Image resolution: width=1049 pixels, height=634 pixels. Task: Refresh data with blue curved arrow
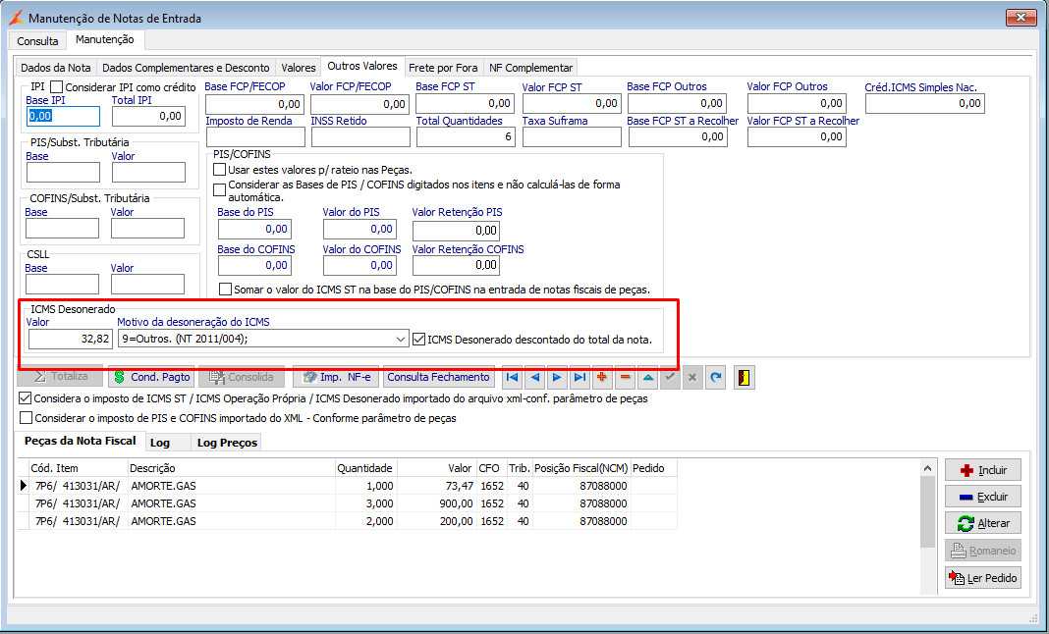pyautogui.click(x=716, y=377)
